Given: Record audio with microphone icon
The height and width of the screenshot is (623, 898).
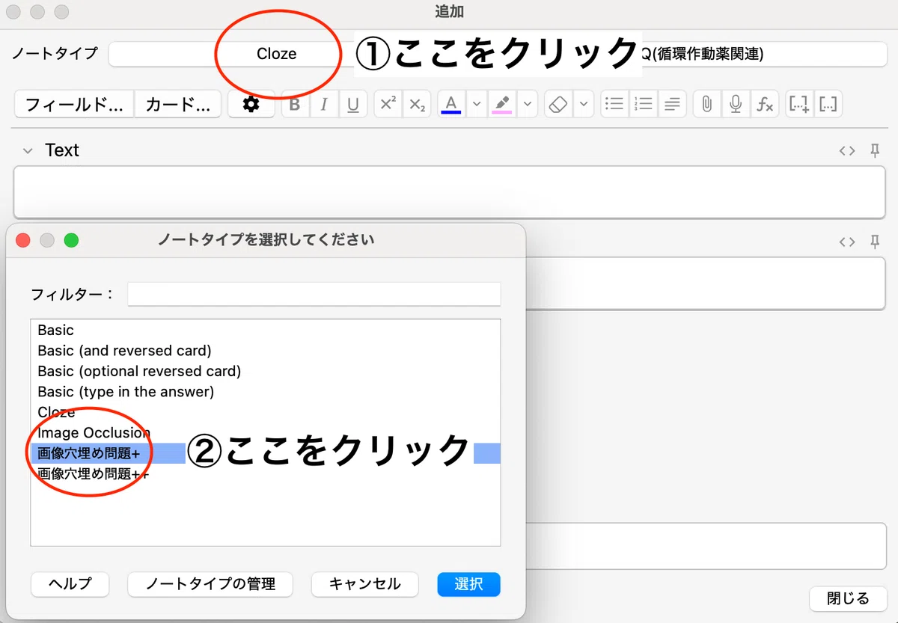Looking at the screenshot, I should pyautogui.click(x=736, y=105).
